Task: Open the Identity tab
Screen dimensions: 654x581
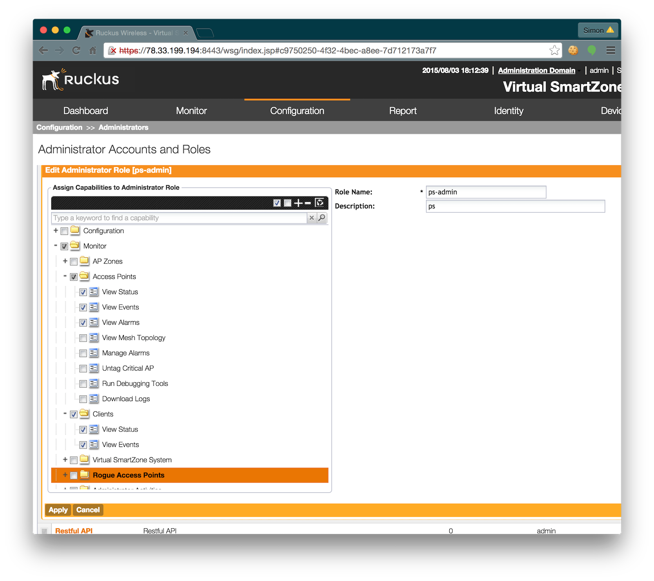Action: (508, 111)
